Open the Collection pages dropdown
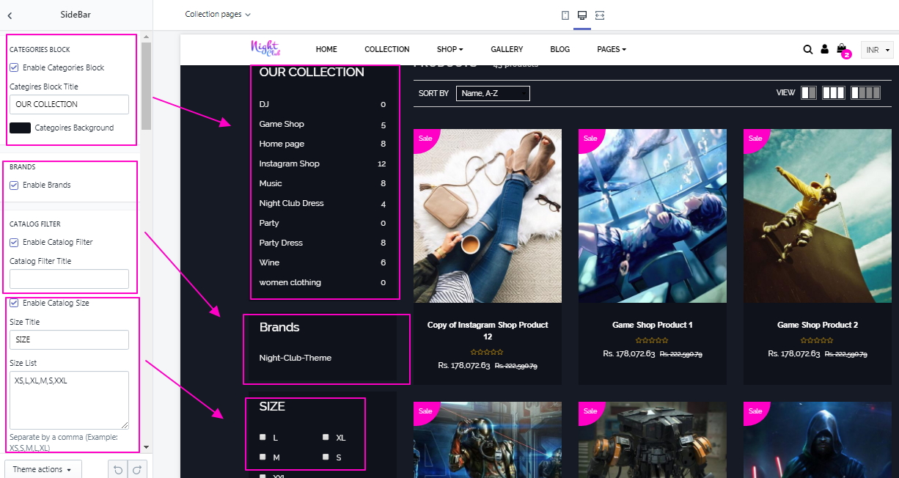The height and width of the screenshot is (478, 899). pos(217,15)
